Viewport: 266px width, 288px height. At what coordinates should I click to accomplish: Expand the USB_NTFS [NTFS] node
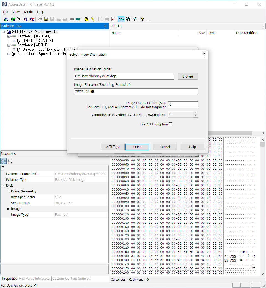point(14,41)
